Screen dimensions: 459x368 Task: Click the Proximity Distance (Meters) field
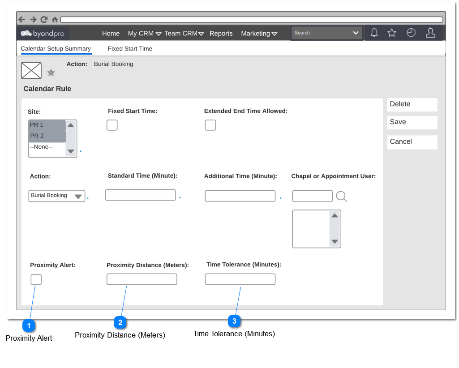pyautogui.click(x=142, y=279)
